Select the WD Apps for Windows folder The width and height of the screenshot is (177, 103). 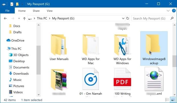122,49
